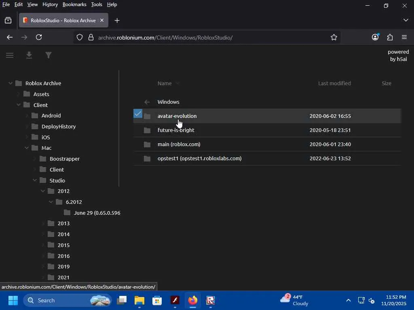
Task: Open the History menu
Action: [x=50, y=4]
